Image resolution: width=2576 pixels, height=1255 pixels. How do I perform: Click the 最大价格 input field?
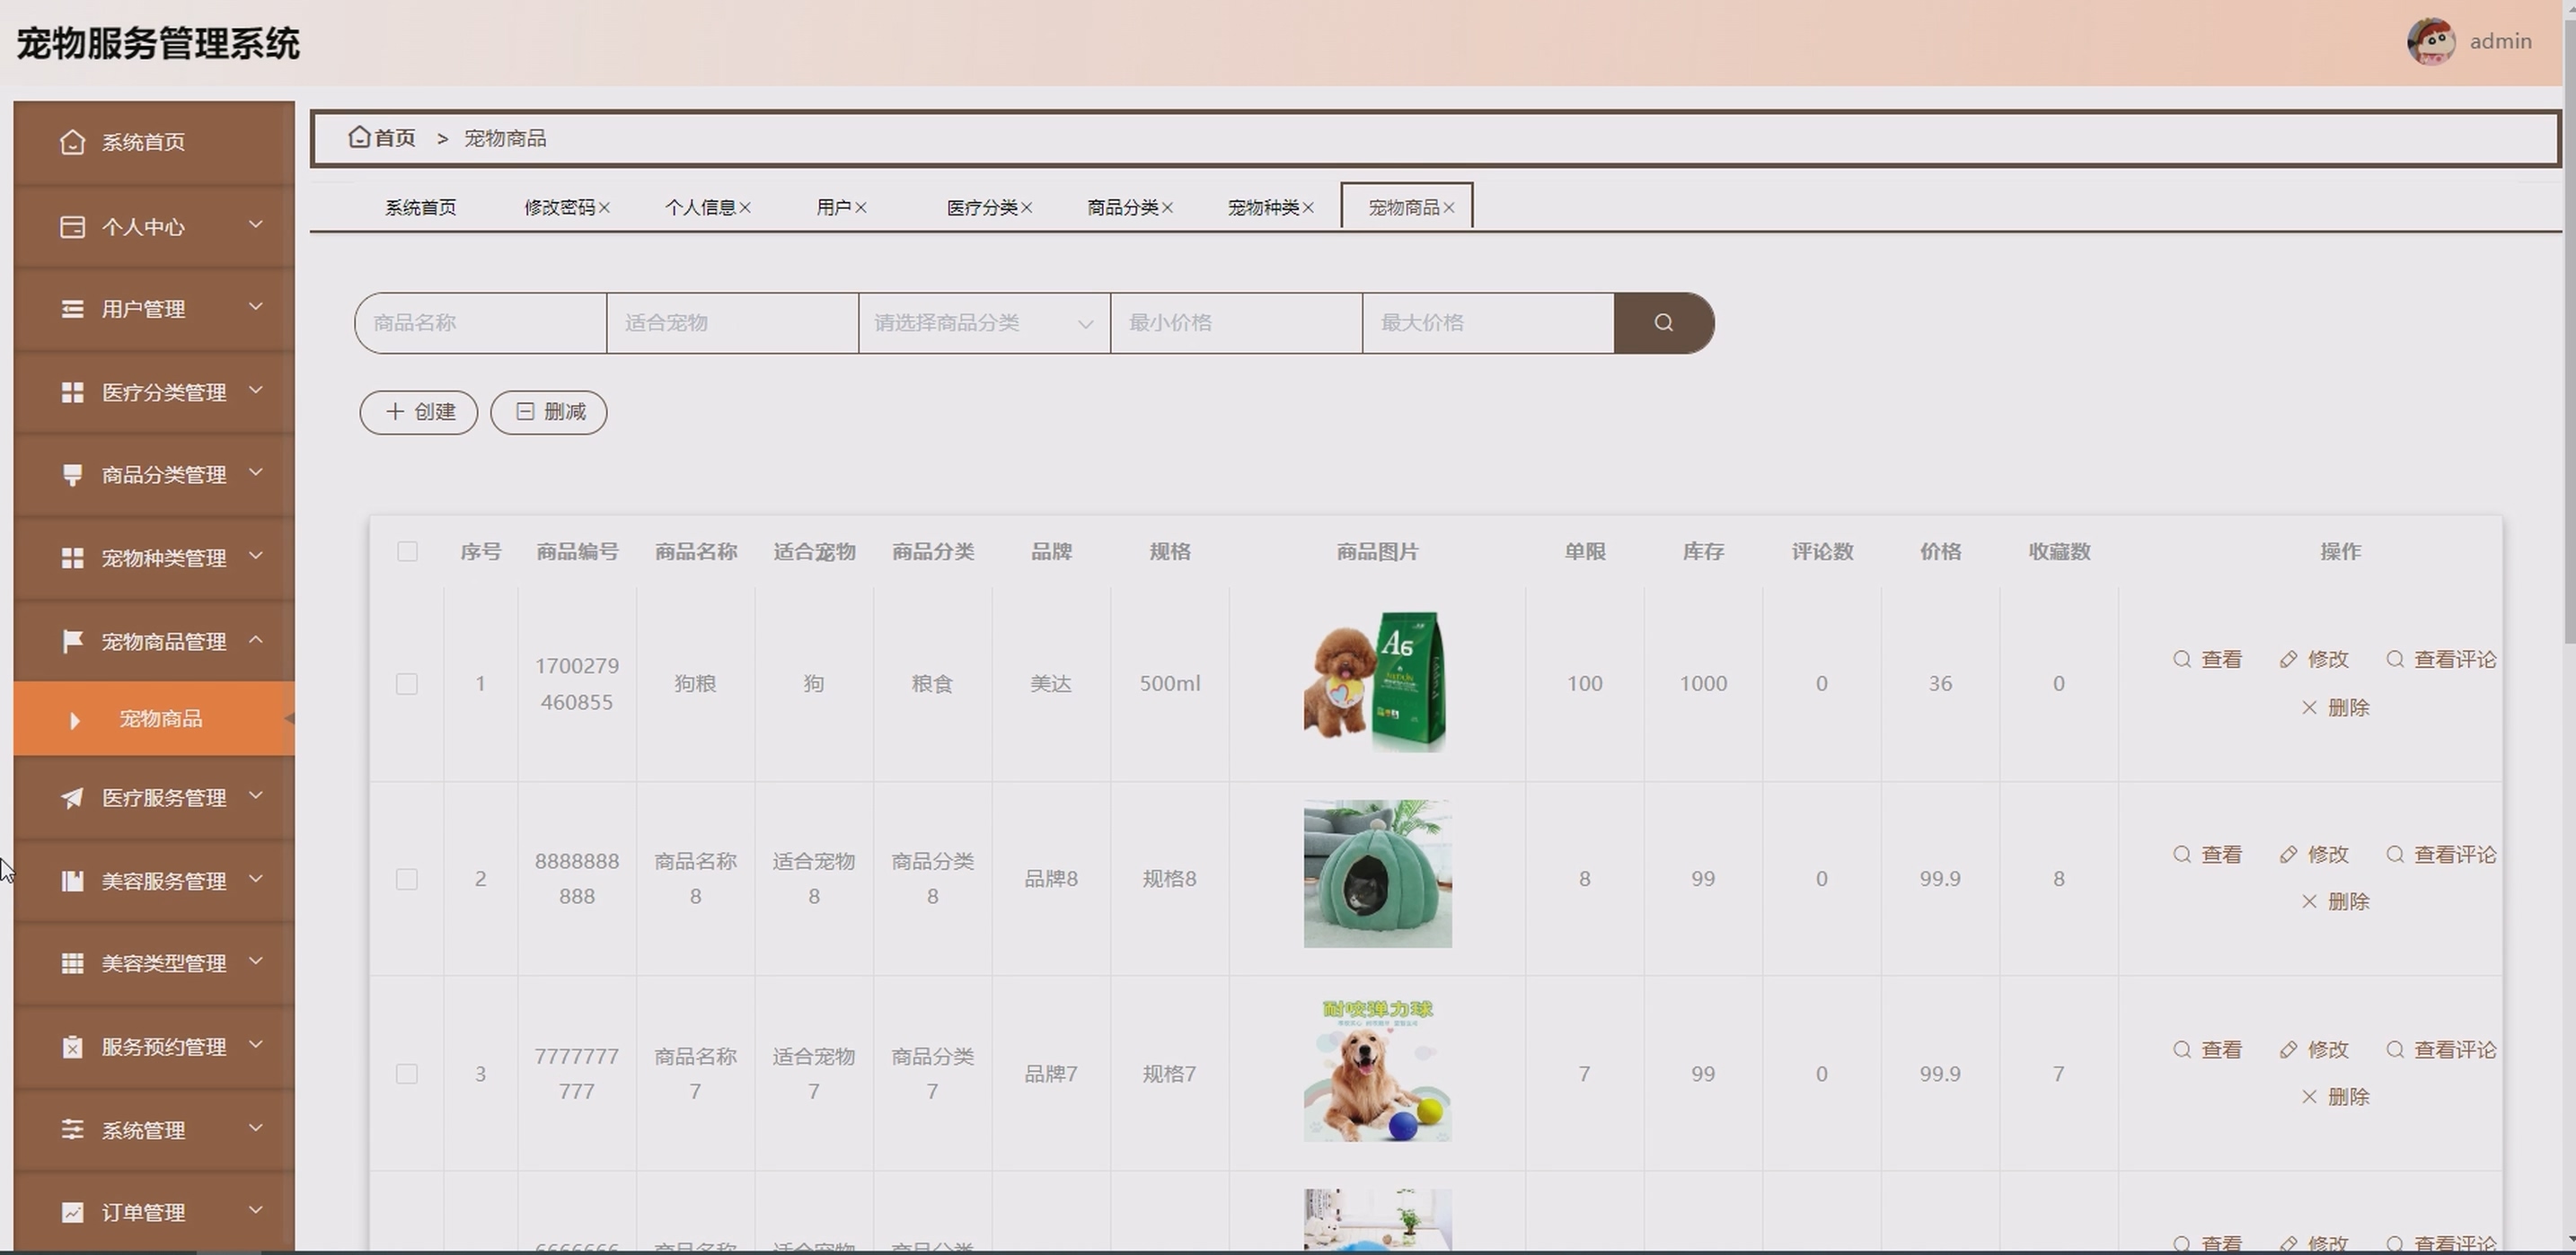coord(1488,323)
